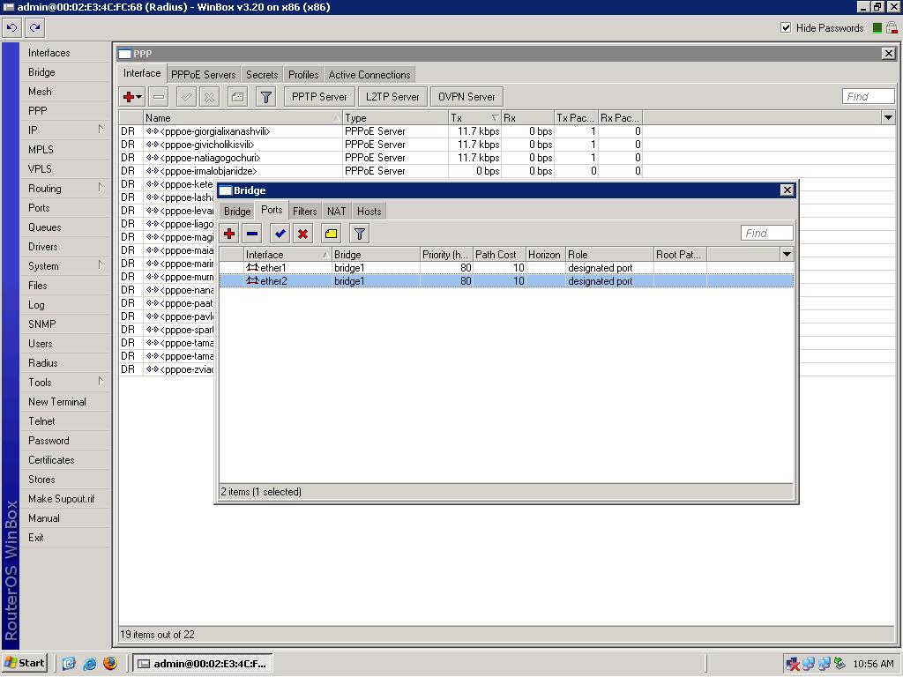Click the WinBox taskbar button
This screenshot has height=677, width=903.
coord(203,664)
